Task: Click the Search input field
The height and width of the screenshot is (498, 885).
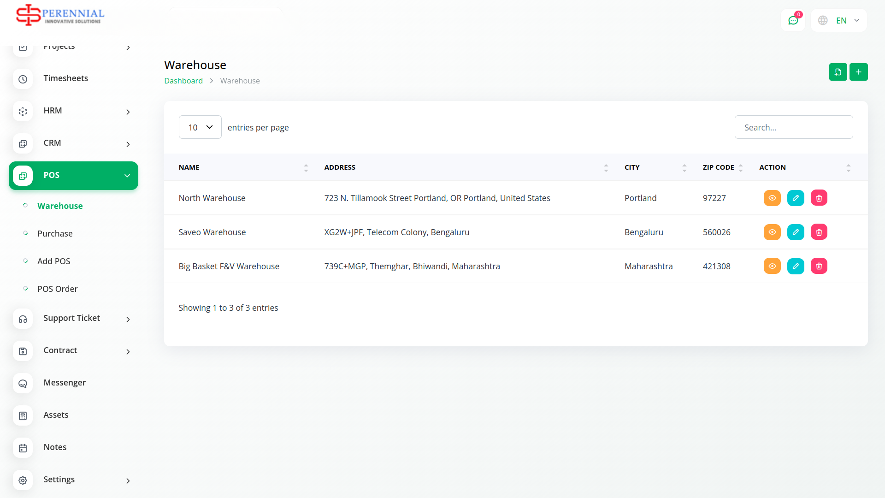Action: click(793, 127)
